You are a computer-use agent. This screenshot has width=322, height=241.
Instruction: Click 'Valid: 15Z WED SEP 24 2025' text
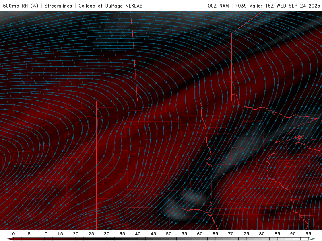pyautogui.click(x=285, y=6)
